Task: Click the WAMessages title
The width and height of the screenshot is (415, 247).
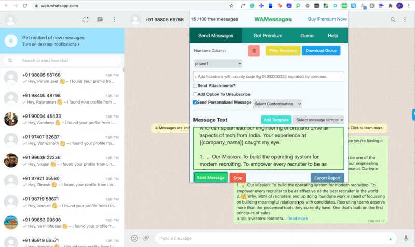Action: coord(273,19)
